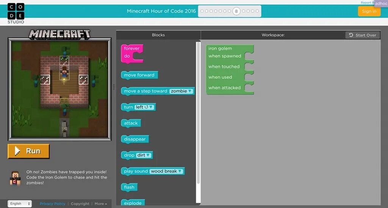Select the move forward block
The width and height of the screenshot is (388, 208).
[x=139, y=75]
